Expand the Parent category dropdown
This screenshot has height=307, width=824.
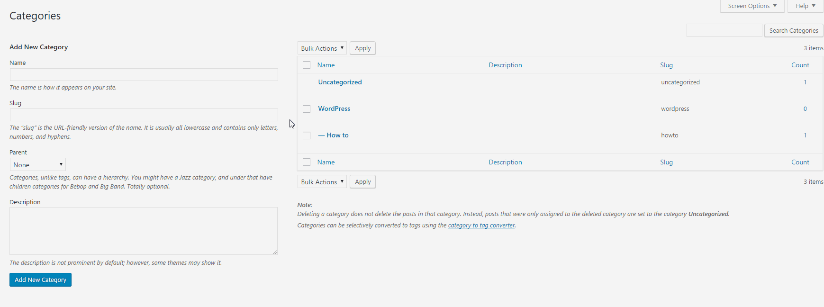[38, 165]
